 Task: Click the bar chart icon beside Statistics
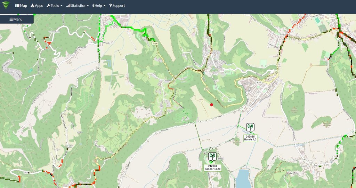tap(68, 6)
